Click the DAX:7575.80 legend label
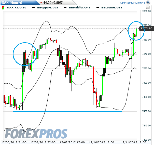 pyautogui.click(x=17, y=8)
